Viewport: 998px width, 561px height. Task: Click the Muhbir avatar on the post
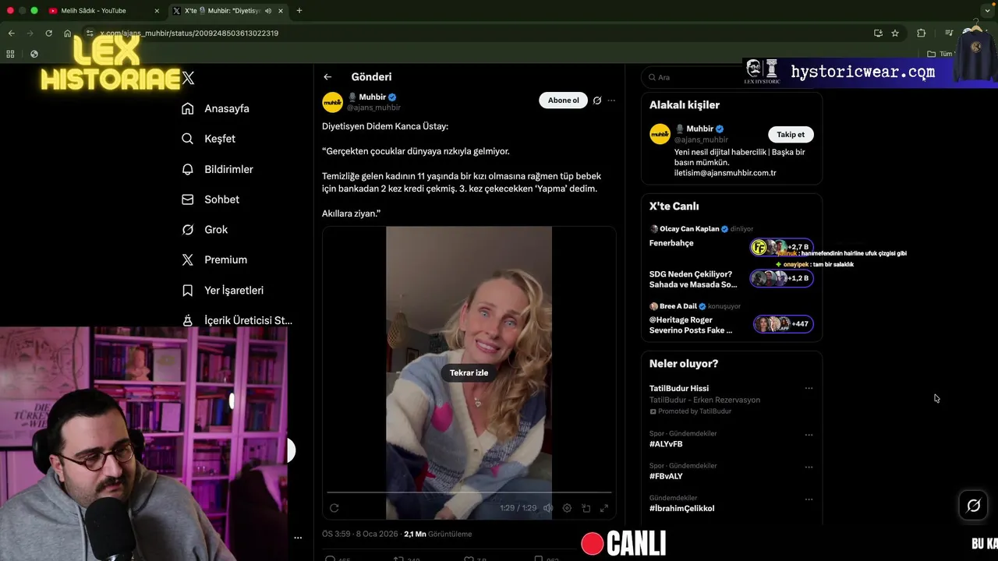[333, 102]
